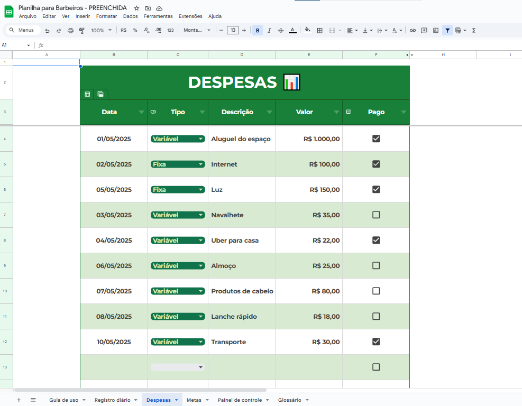Check the Pago box for Navalhete
Viewport: 522px width, 406px height.
(376, 215)
